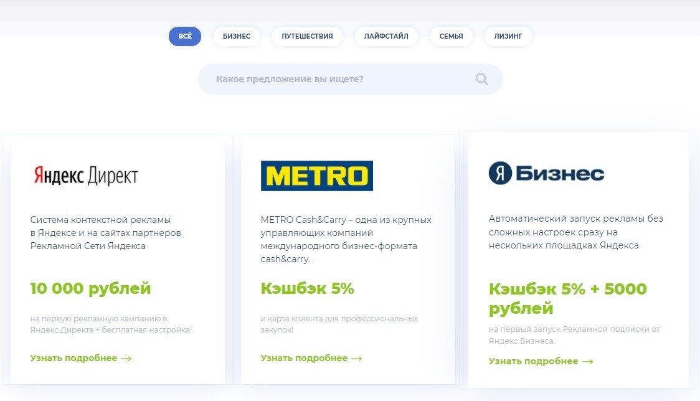This screenshot has width=700, height=401.
Task: Click the Яндекс Бизнес logo
Action: click(546, 173)
